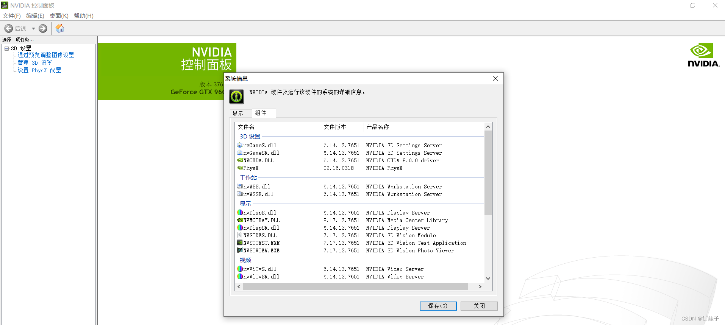Select 'NVIDIA CUDA 8.0.0 driver' text
The height and width of the screenshot is (325, 725).
pyautogui.click(x=402, y=161)
